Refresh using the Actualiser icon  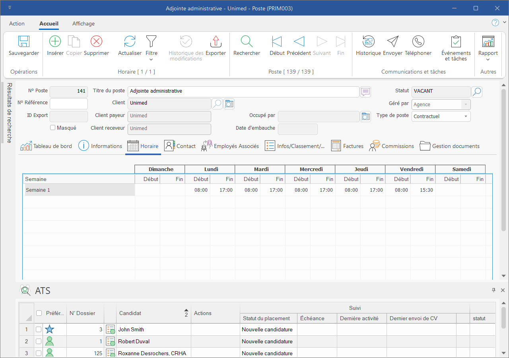coord(130,41)
